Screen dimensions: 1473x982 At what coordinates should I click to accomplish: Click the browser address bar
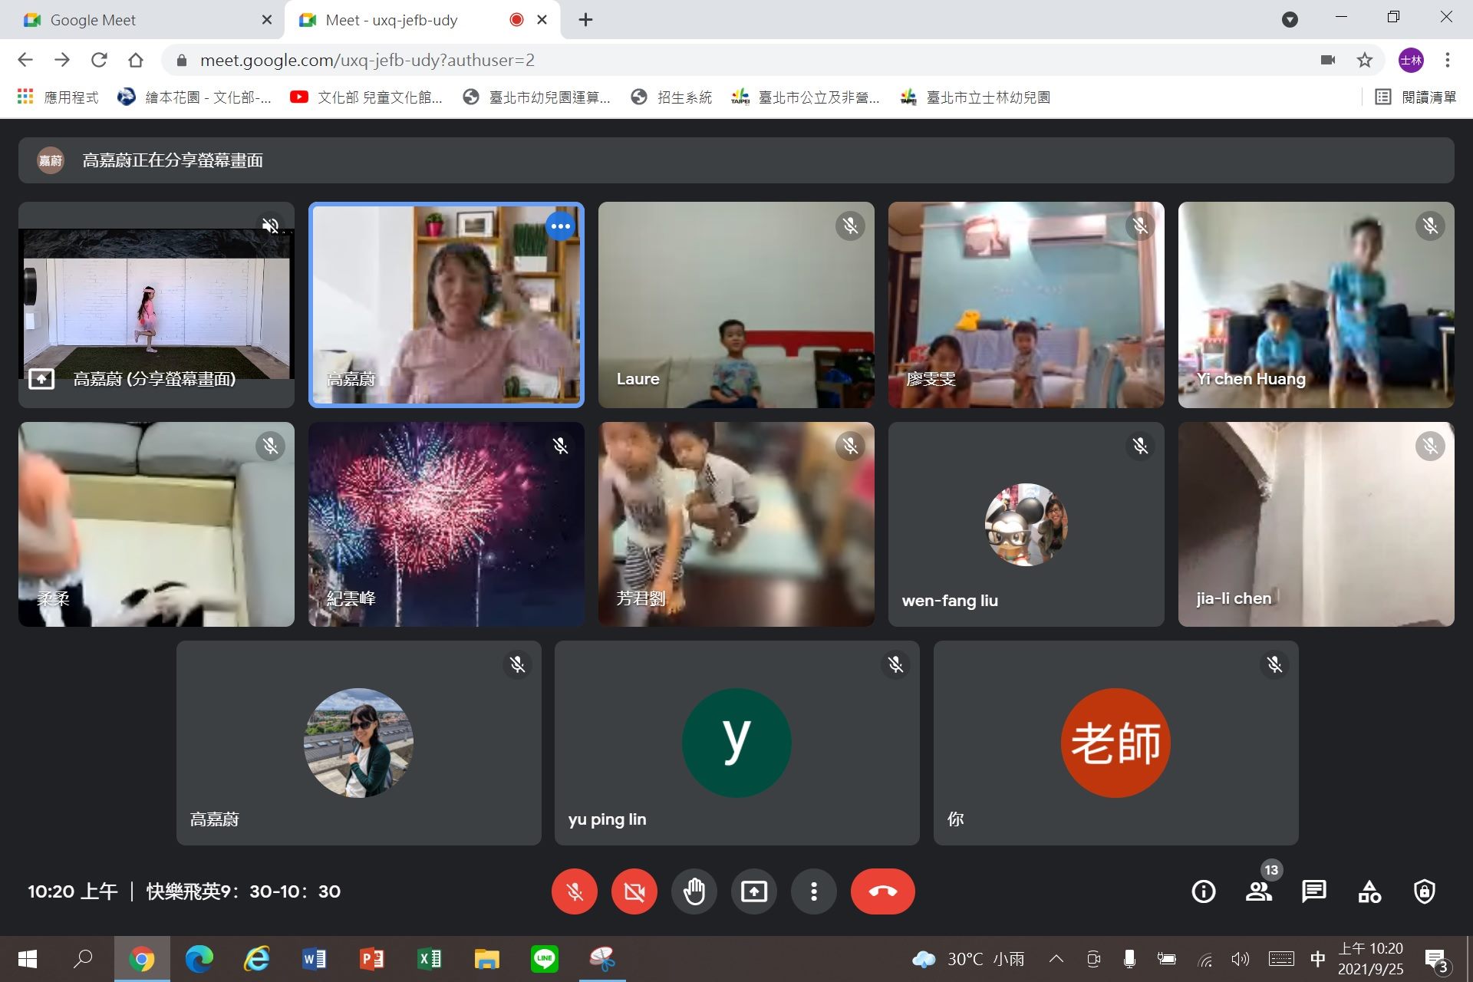[x=736, y=60]
